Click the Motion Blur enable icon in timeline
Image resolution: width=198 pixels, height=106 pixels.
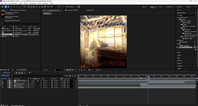point(73,76)
